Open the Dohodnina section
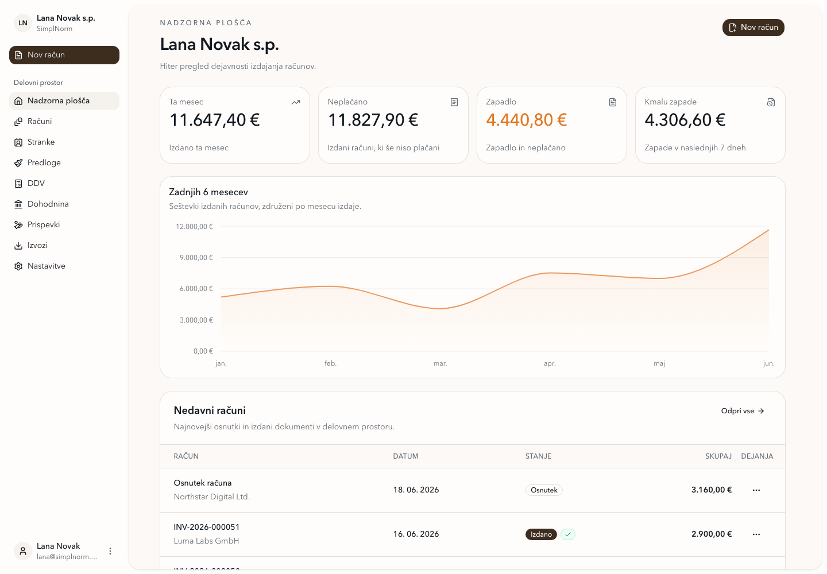 64,204
